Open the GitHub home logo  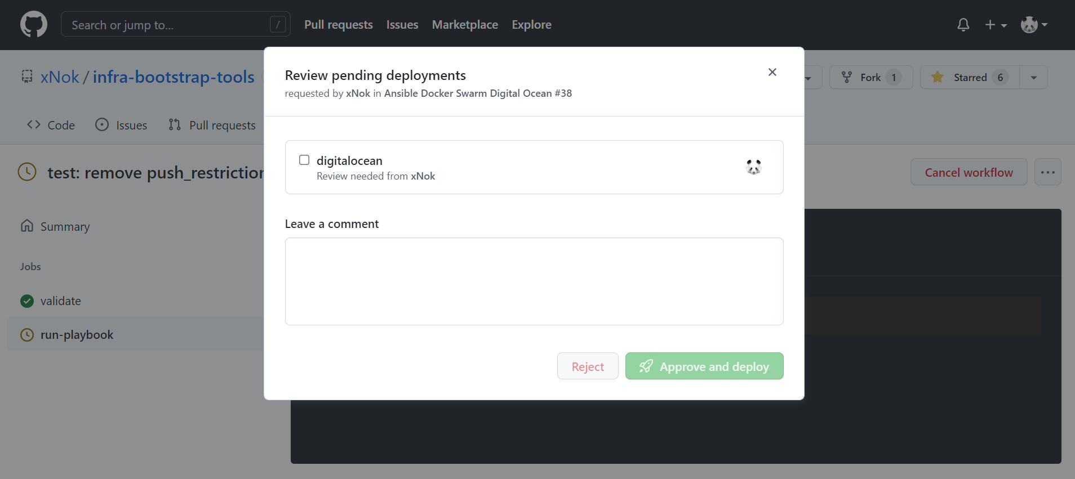pyautogui.click(x=34, y=25)
